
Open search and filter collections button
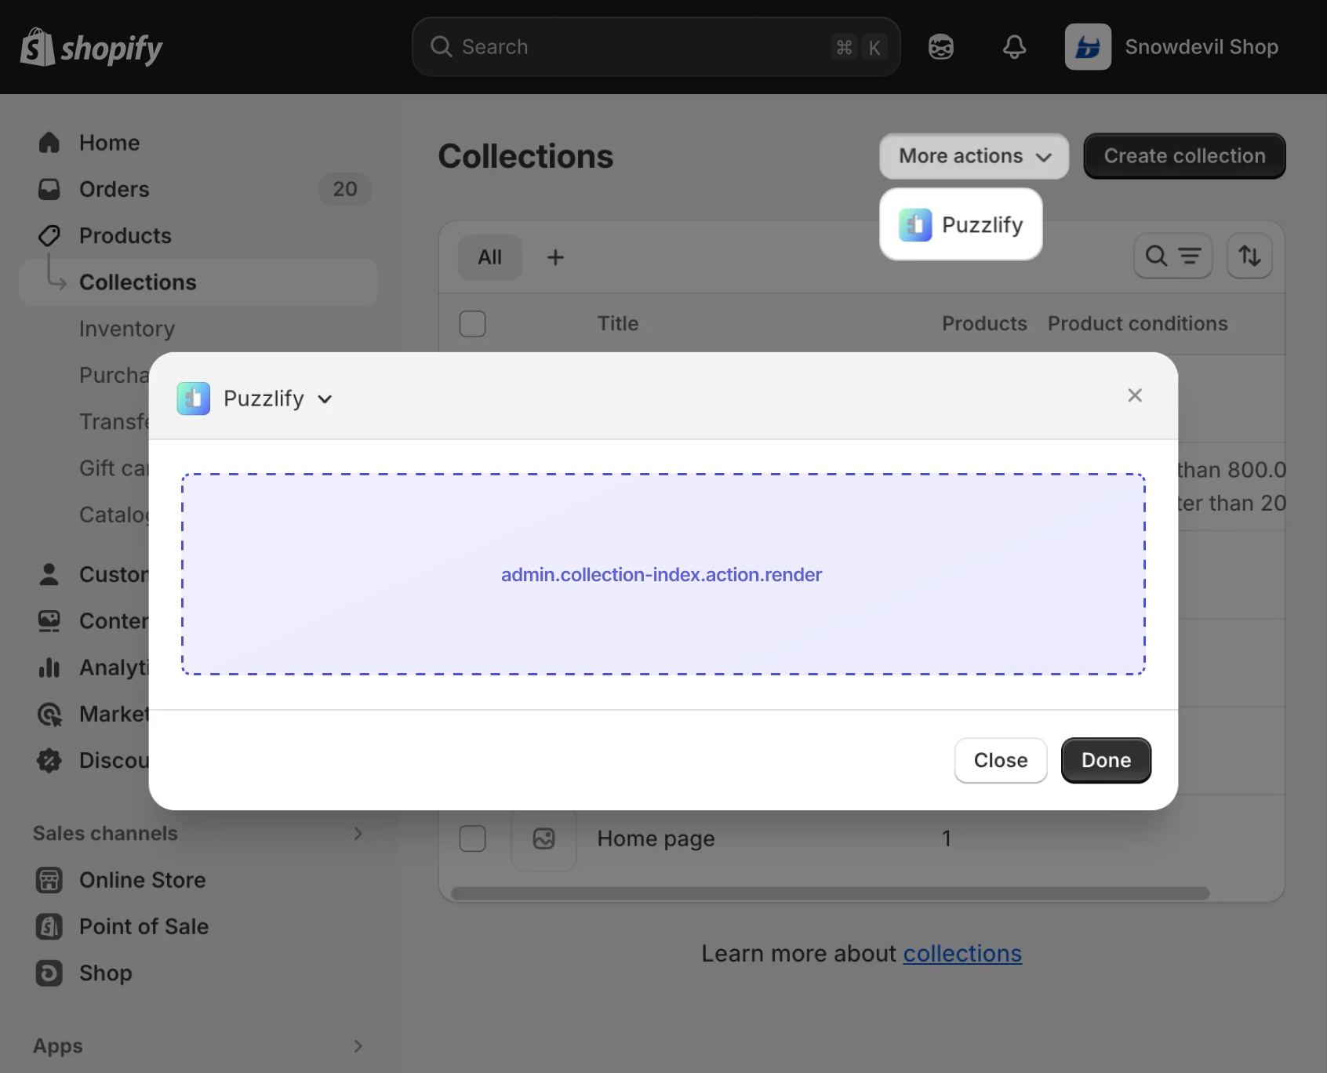coord(1173,256)
